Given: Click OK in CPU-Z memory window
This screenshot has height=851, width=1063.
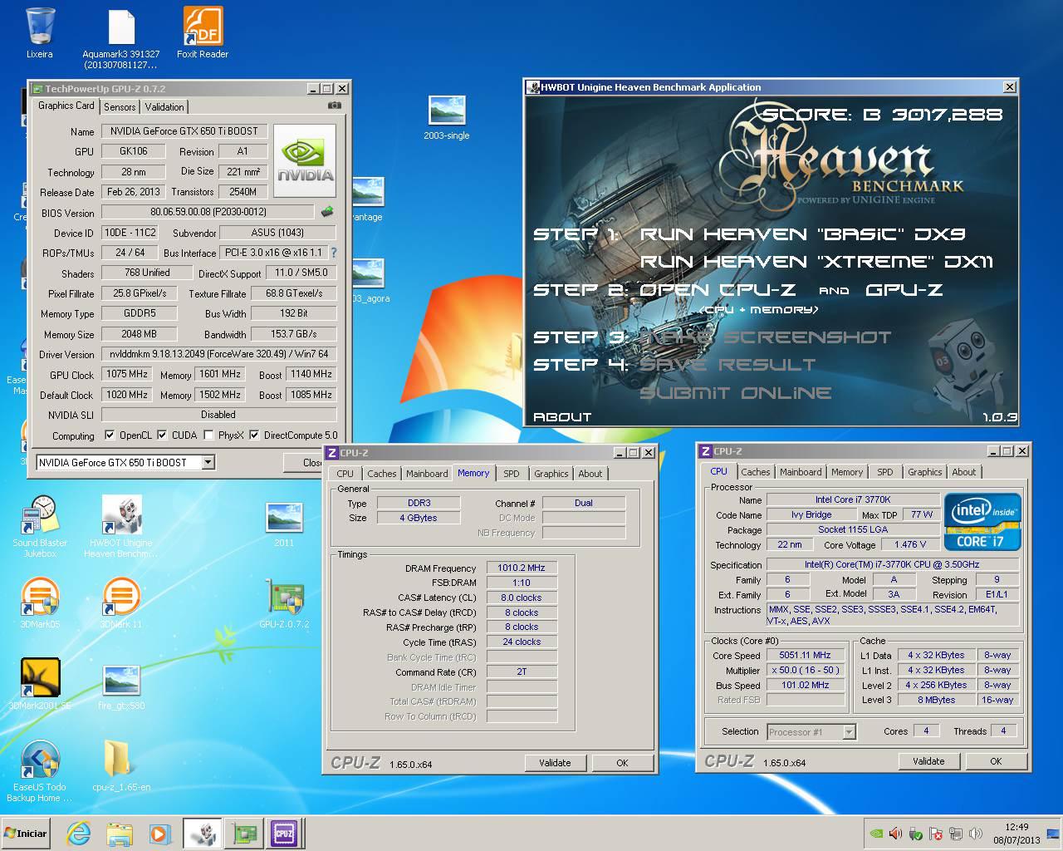Looking at the screenshot, I should coord(622,763).
